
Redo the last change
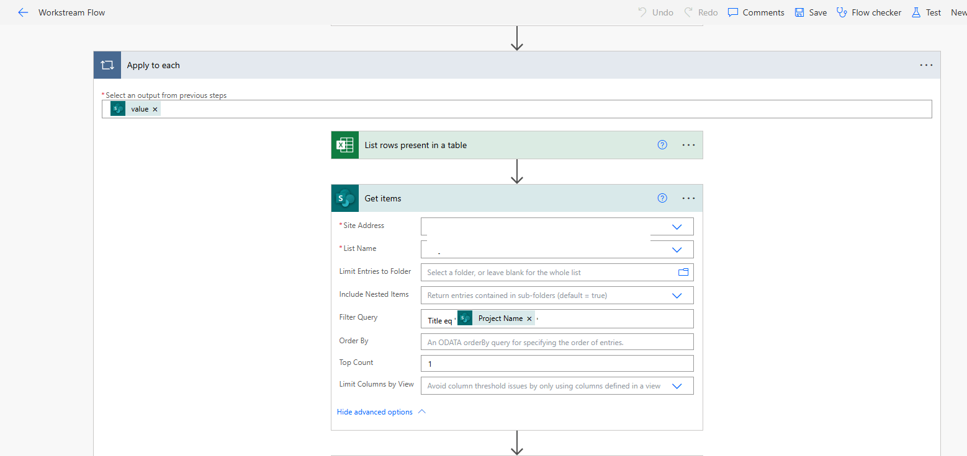pyautogui.click(x=701, y=12)
